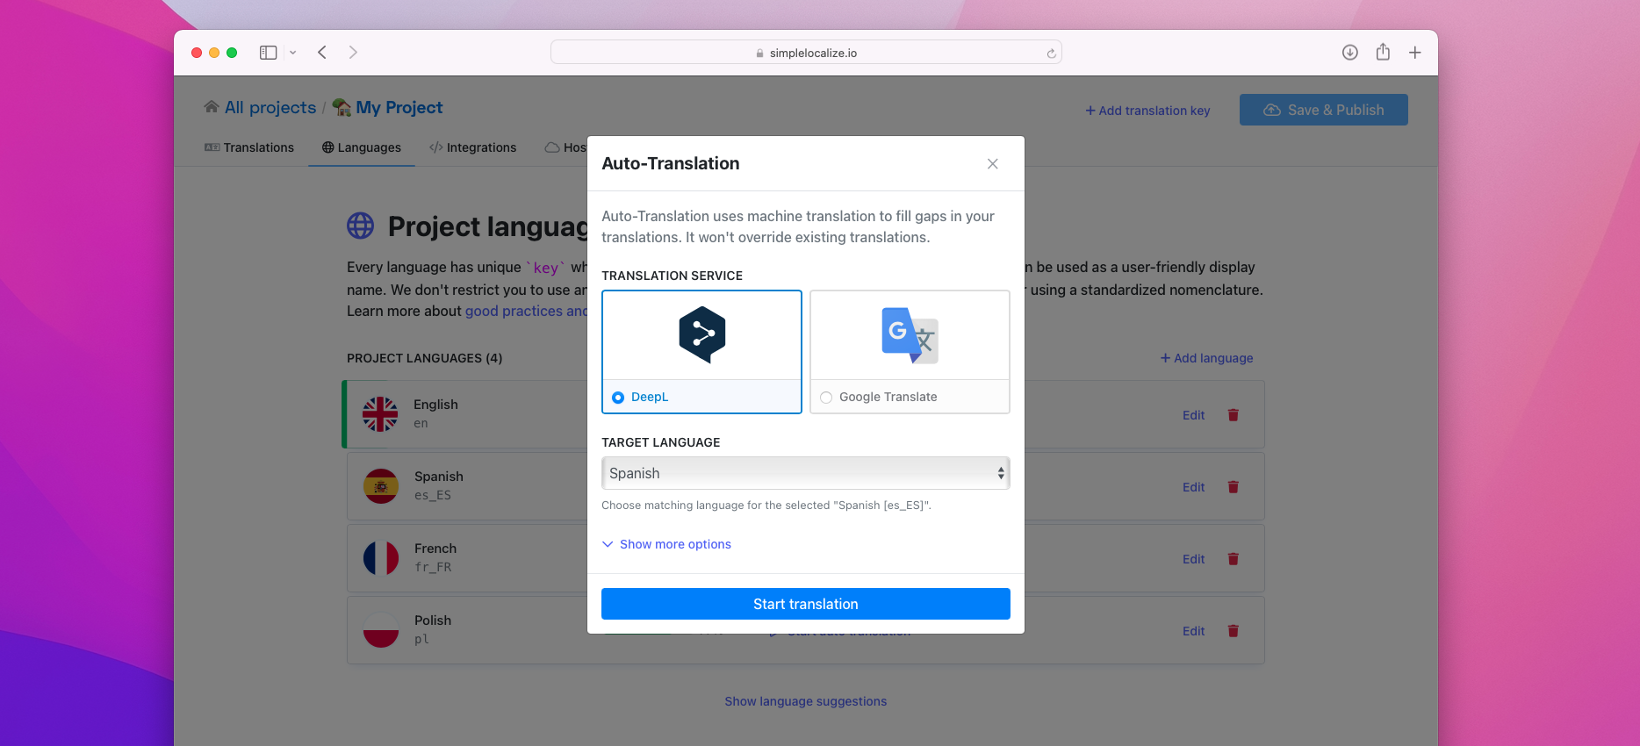Viewport: 1640px width, 746px height.
Task: Open good practices link
Action: [526, 311]
